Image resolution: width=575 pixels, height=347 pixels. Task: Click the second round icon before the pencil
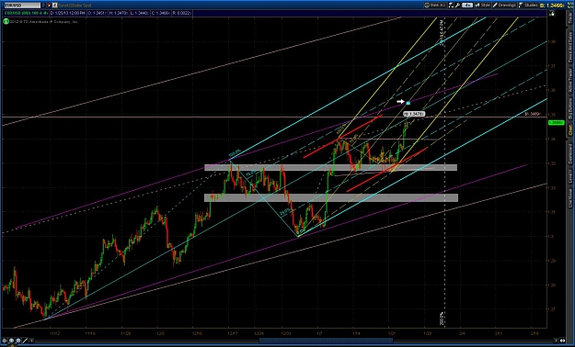[18, 341]
